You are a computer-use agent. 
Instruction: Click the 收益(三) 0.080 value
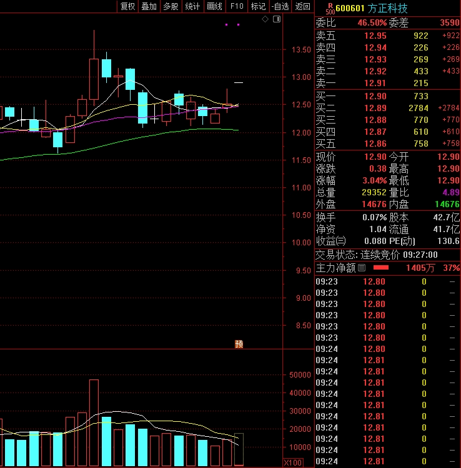tap(375, 241)
